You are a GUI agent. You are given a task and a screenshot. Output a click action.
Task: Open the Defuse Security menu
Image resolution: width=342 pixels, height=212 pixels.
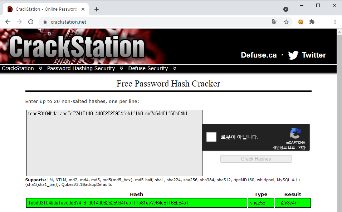pos(148,68)
